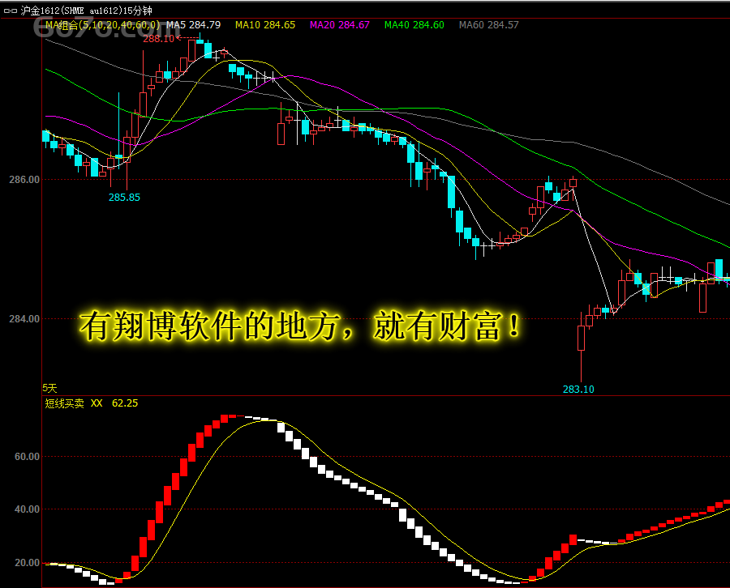Image resolution: width=730 pixels, height=588 pixels.
Task: Click the 5天 period label
Action: pyautogui.click(x=49, y=388)
